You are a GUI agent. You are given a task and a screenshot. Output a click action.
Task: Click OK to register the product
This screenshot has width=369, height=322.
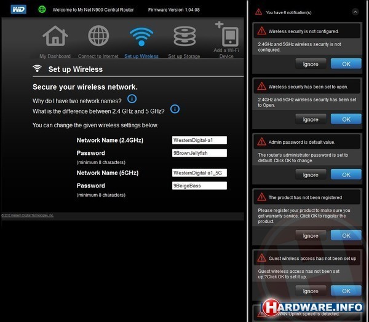[x=346, y=235]
